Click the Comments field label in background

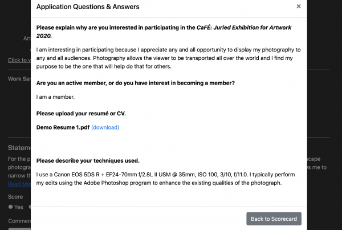19,221
